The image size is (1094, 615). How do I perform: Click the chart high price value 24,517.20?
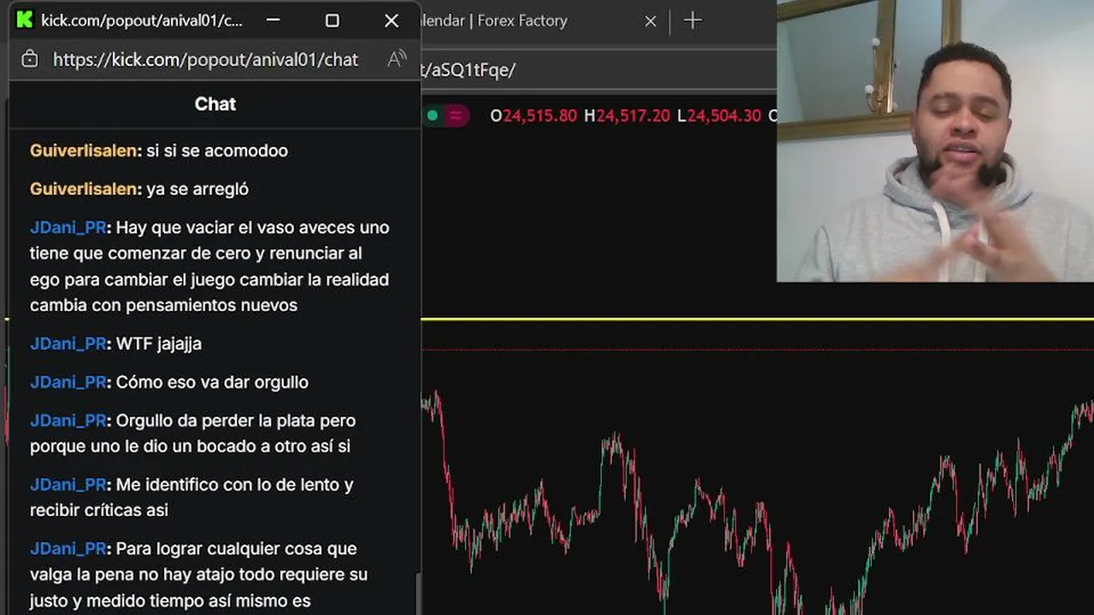click(x=633, y=115)
